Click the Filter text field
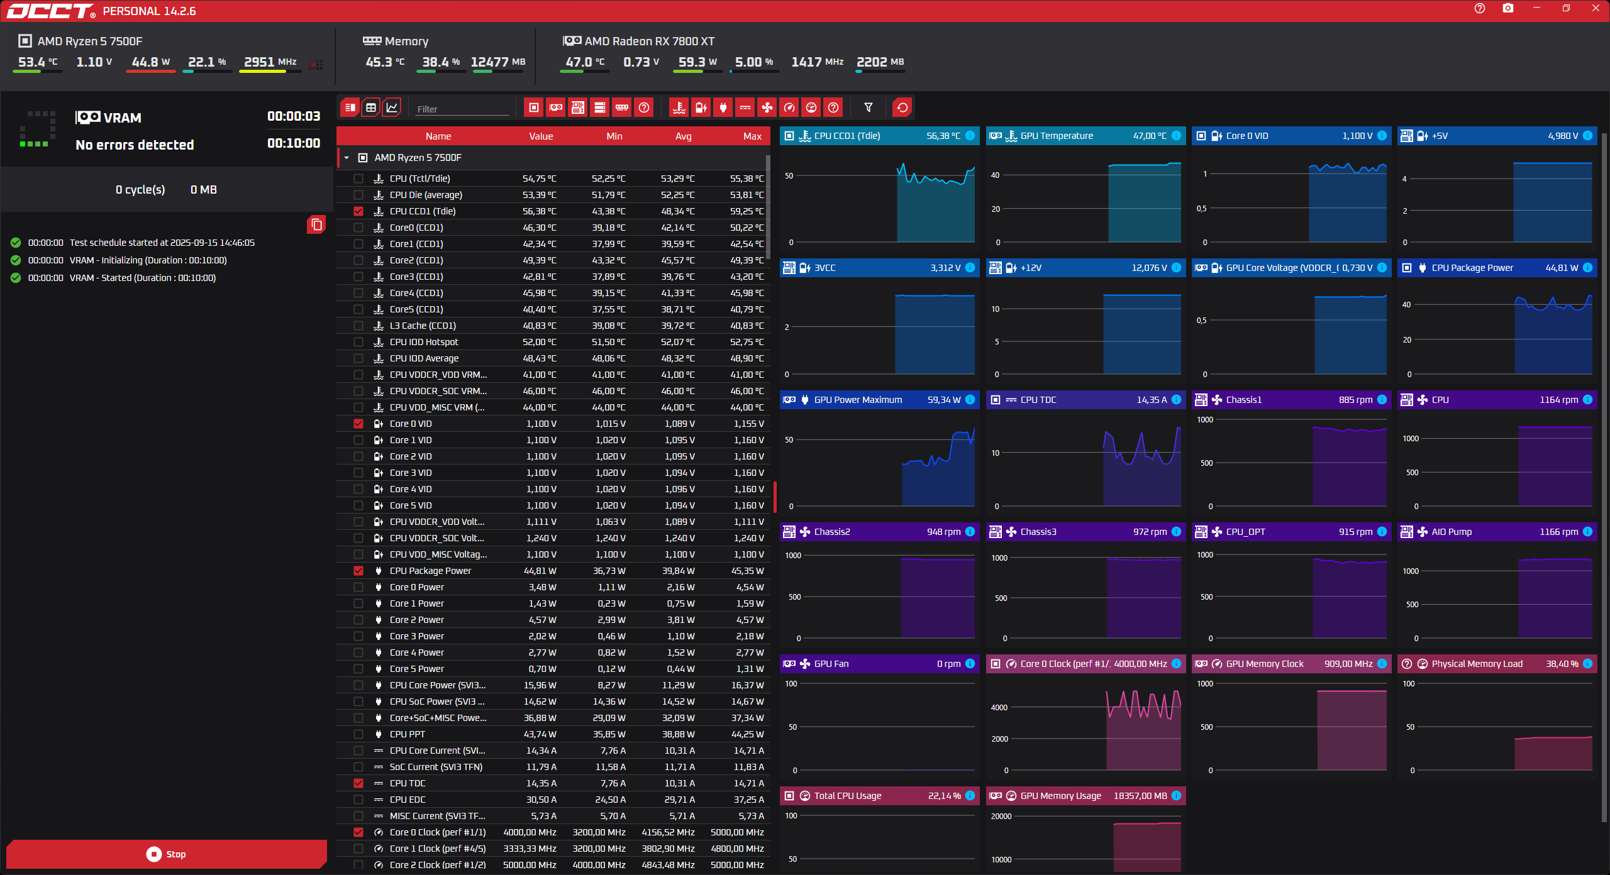Viewport: 1610px width, 875px height. pos(462,109)
